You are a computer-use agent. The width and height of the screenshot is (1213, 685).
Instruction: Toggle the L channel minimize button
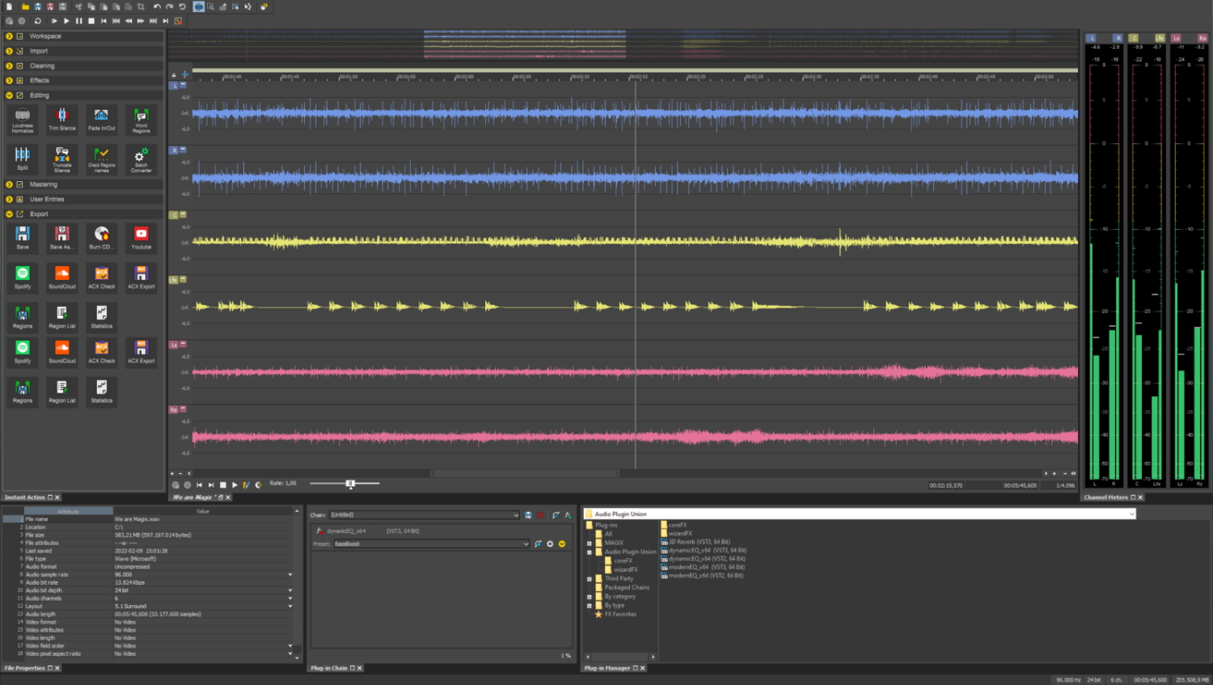coord(184,85)
